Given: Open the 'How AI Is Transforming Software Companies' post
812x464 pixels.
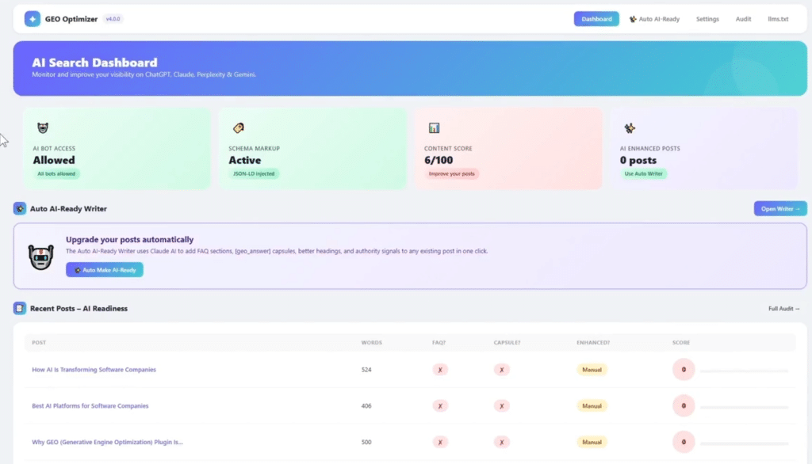Looking at the screenshot, I should coord(94,370).
